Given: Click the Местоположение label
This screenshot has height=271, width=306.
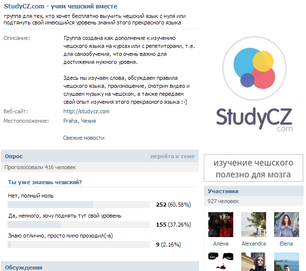Looking at the screenshot, I should click(26, 121).
